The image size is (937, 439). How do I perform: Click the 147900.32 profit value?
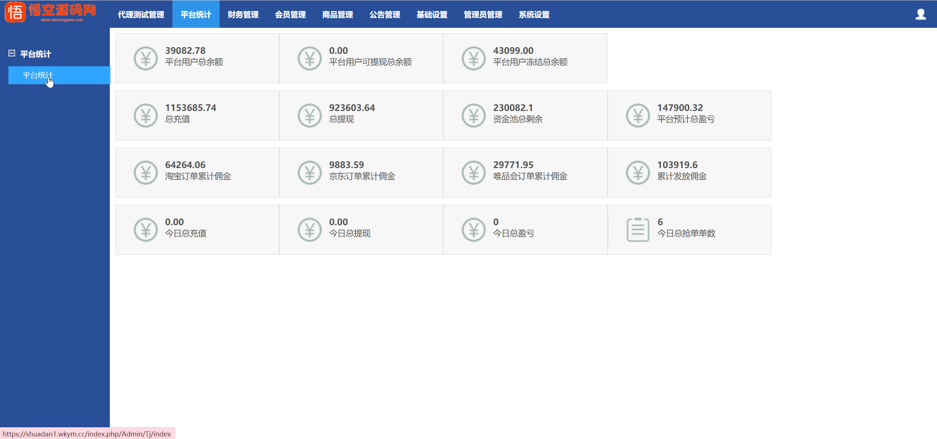coord(680,108)
